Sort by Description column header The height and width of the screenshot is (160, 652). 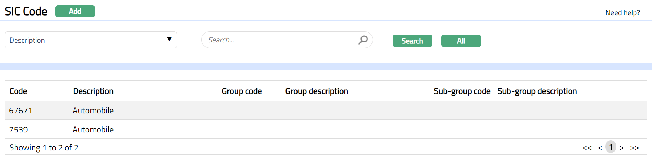[93, 91]
